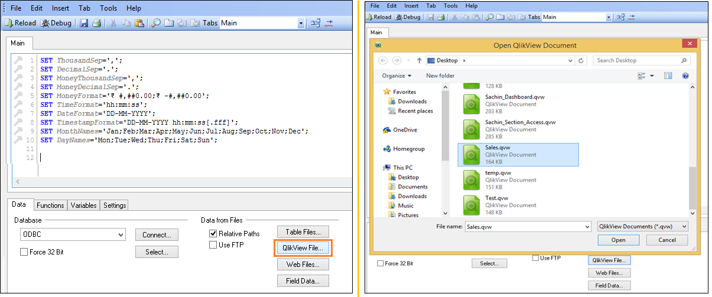Open the QlikView Documents (*.qvw) file type dropdown
This screenshot has height=297, width=712.
[642, 226]
